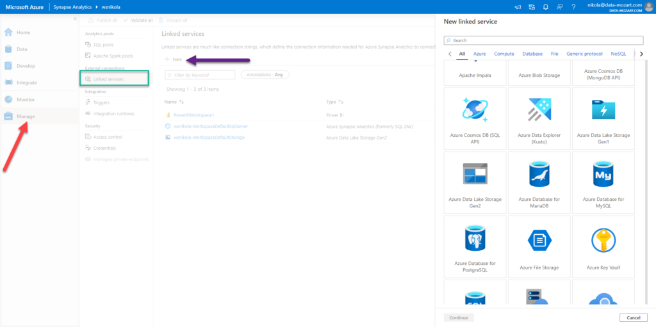Click Microsoft Azure logo text
Screen dimensions: 656x327
point(24,7)
